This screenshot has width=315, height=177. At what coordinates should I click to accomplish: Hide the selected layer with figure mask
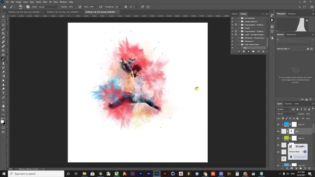[x=278, y=131]
